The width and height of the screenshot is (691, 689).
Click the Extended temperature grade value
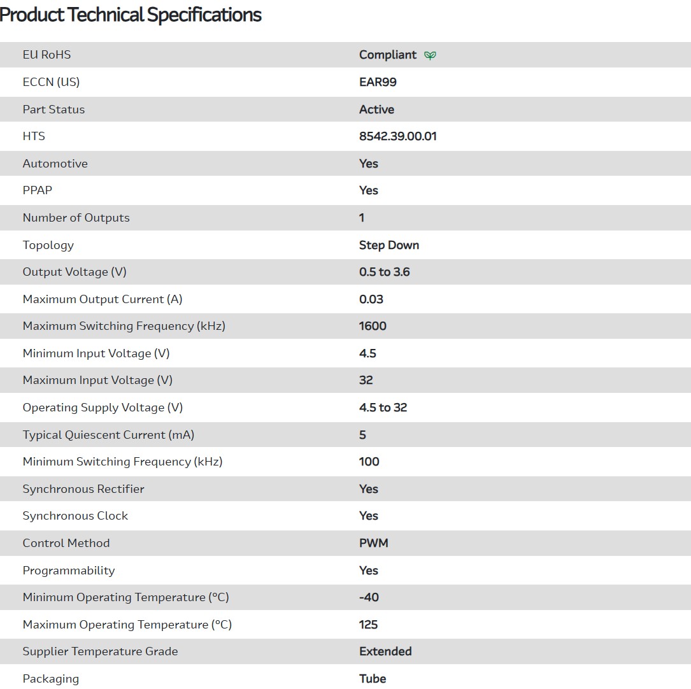(385, 651)
